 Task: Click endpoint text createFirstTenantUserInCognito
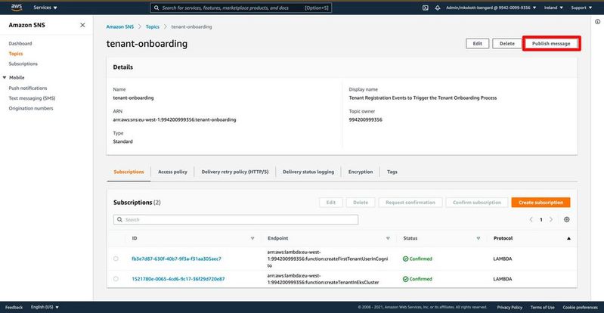tap(328, 259)
